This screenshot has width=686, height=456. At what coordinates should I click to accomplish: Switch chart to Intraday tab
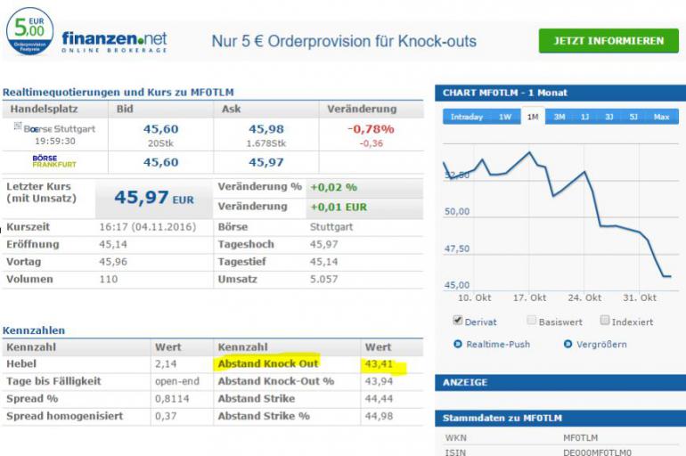coord(466,117)
